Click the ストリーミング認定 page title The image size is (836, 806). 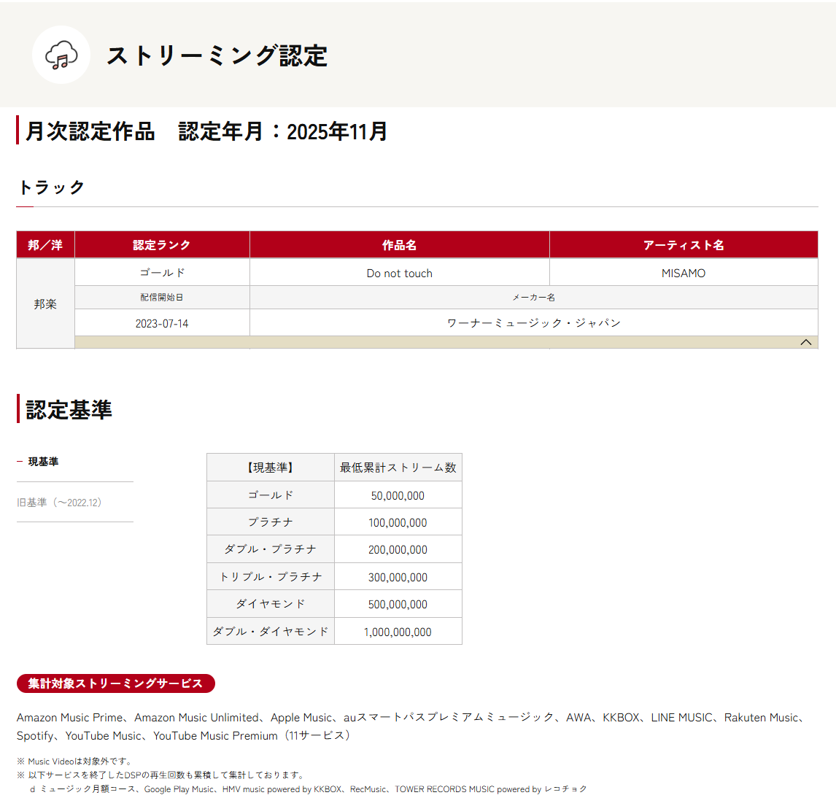[217, 55]
